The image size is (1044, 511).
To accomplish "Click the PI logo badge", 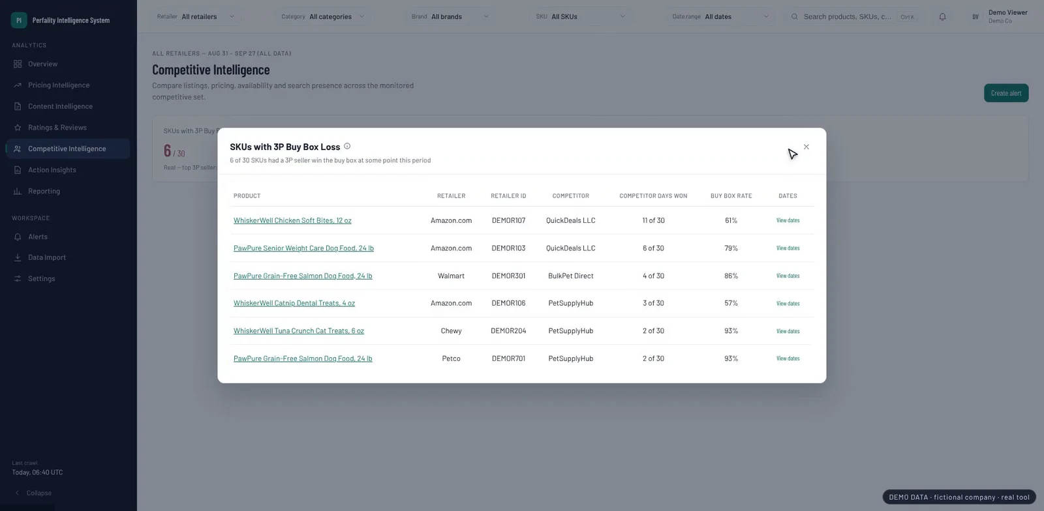I will (x=19, y=20).
